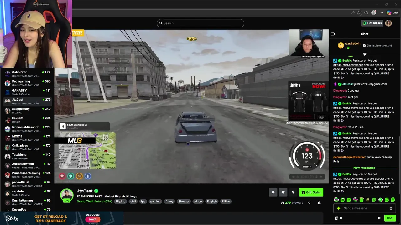The image size is (401, 225).
Task: Open the shop icon below message box
Action: click(x=336, y=218)
